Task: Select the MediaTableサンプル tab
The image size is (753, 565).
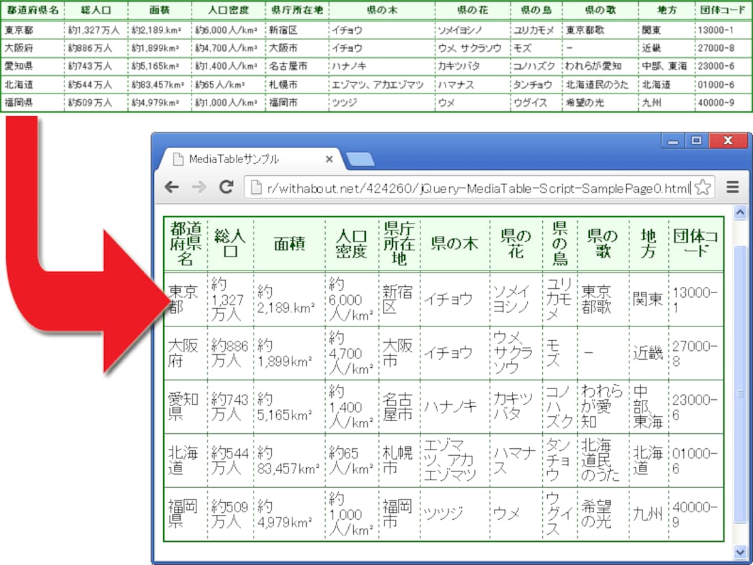Action: click(x=251, y=159)
